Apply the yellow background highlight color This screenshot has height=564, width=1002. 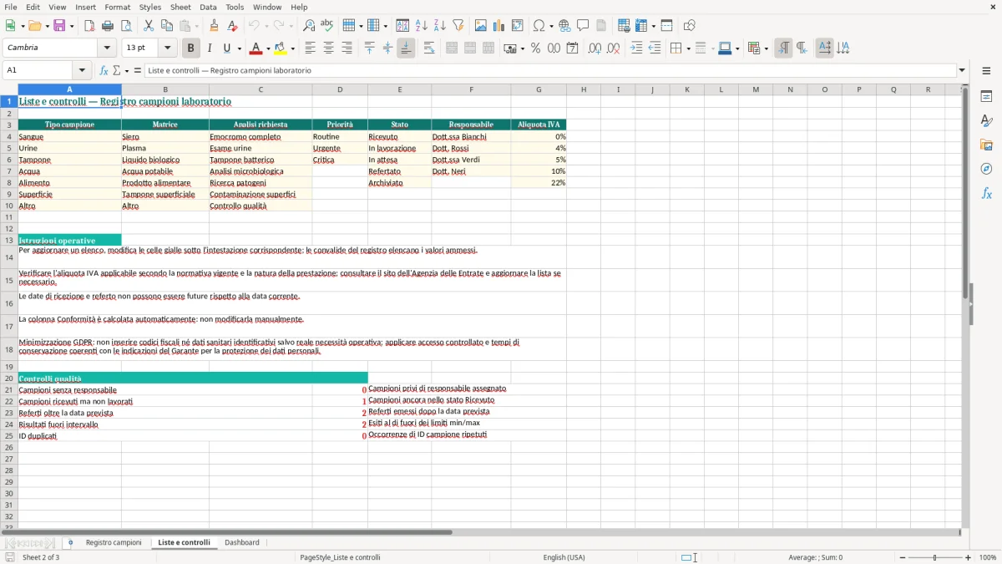click(x=281, y=48)
